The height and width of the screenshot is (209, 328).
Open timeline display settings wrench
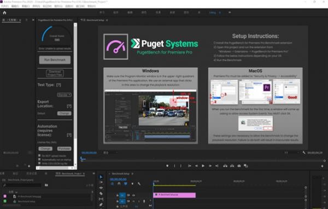(139, 184)
